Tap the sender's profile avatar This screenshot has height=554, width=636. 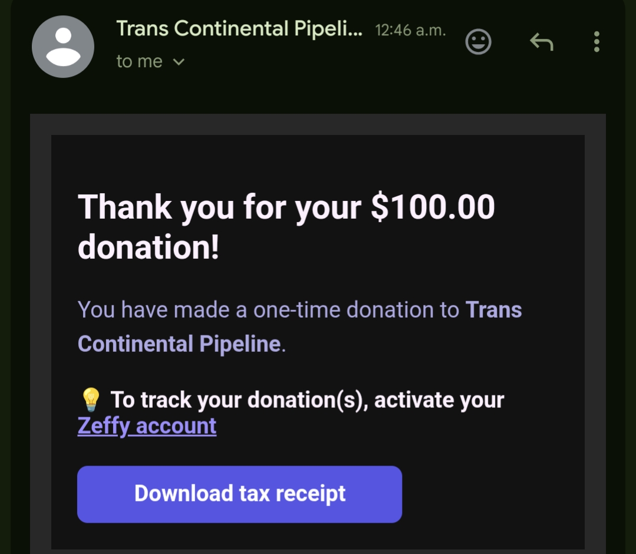coord(62,47)
